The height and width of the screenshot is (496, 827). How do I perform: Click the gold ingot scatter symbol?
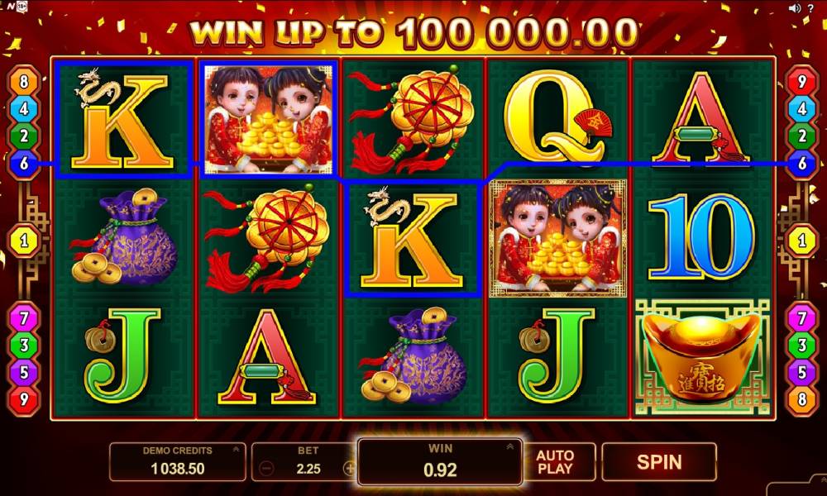702,359
